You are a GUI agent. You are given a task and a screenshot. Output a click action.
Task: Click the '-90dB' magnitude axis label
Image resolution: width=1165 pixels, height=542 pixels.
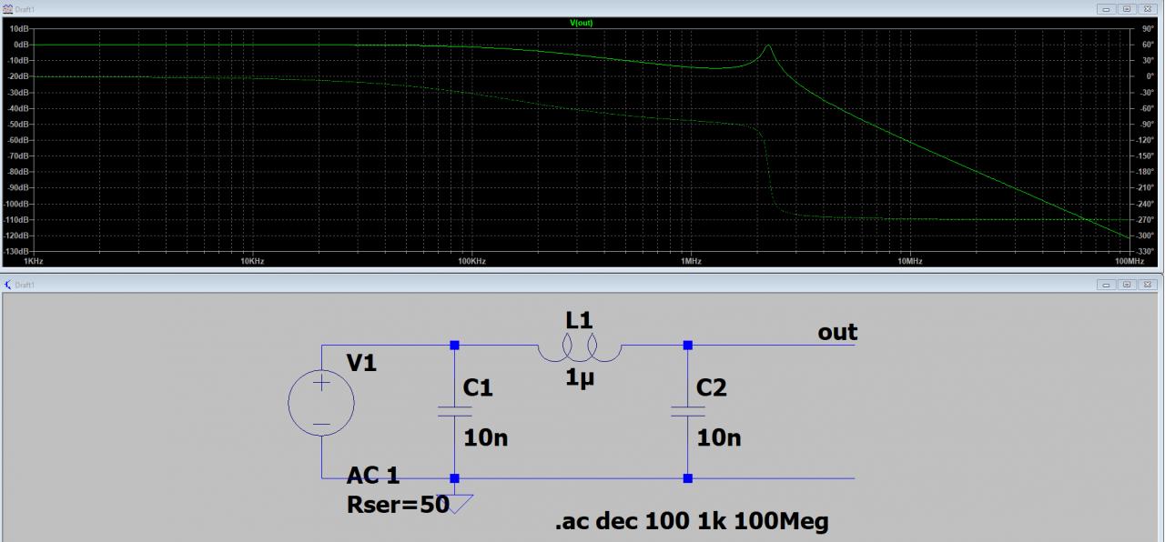tap(18, 187)
